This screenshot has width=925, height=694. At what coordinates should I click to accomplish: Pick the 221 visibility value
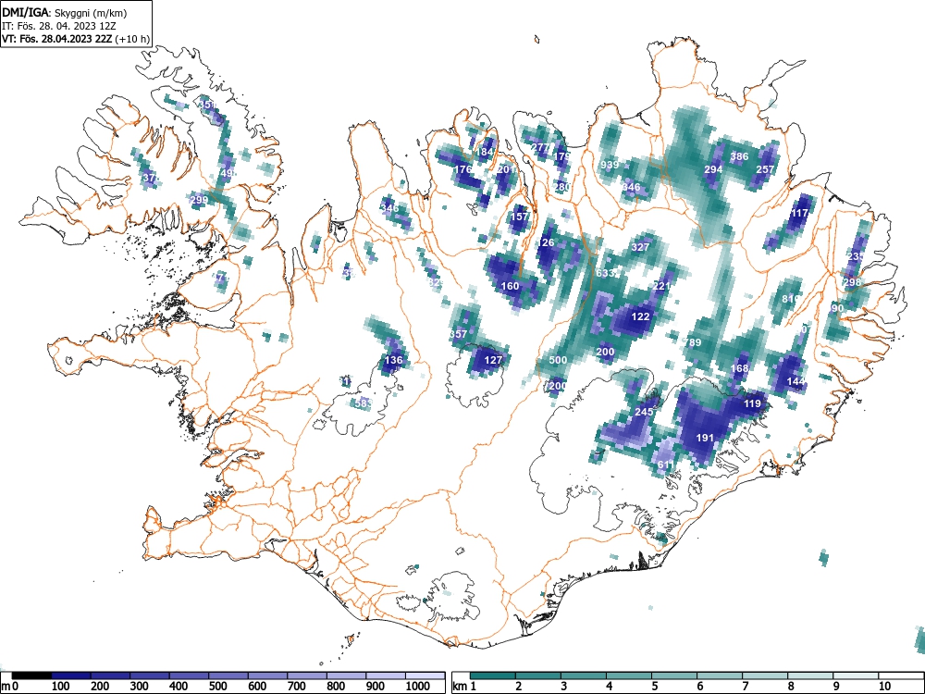coord(662,286)
